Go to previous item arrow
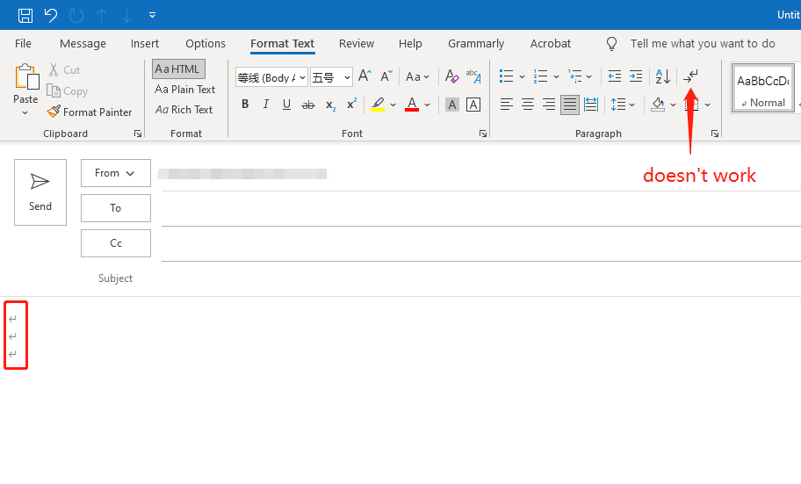This screenshot has height=484, width=801. [102, 15]
